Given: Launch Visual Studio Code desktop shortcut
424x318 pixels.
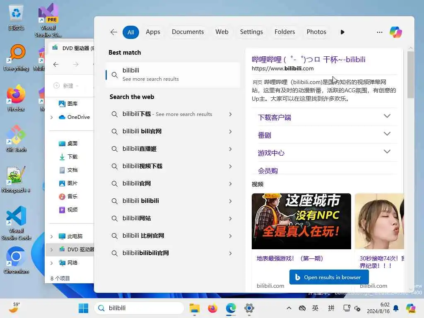Looking at the screenshot, I should pyautogui.click(x=16, y=223).
